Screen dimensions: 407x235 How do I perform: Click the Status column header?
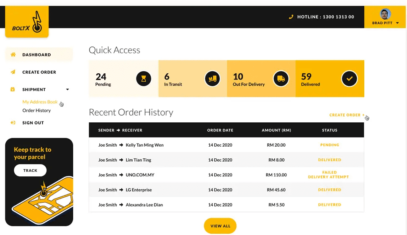[x=330, y=130]
